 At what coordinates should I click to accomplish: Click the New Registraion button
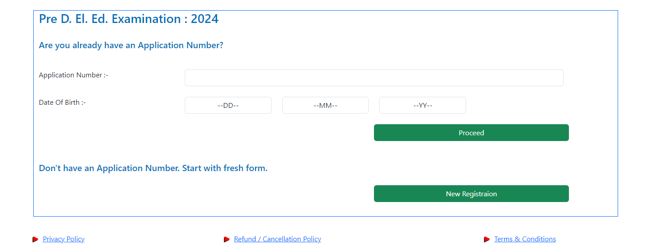[471, 194]
